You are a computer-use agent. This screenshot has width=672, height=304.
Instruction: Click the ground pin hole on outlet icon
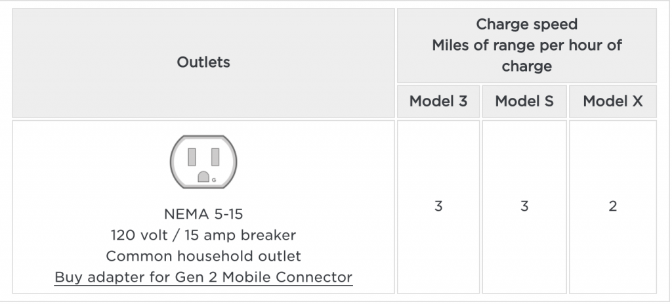[203, 177]
